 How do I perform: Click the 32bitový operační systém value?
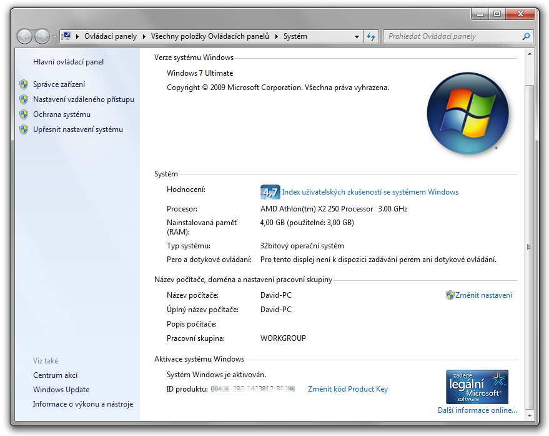[302, 246]
